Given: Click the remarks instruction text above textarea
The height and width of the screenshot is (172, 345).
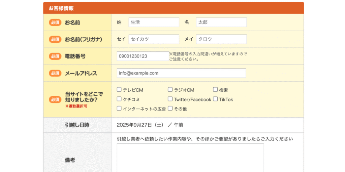Looking at the screenshot, I should coord(205,139).
